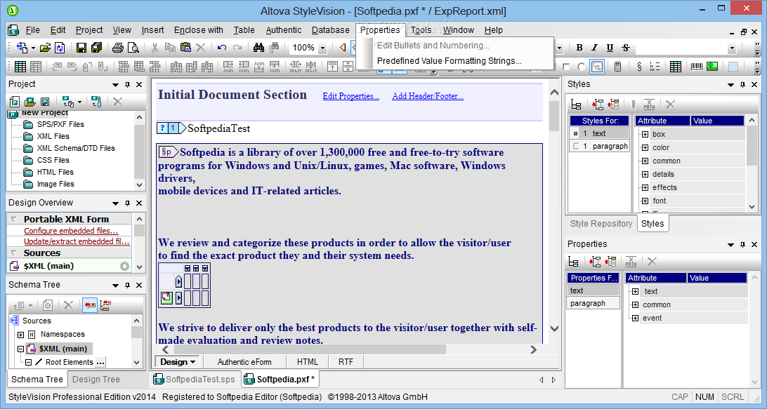This screenshot has width=767, height=409.
Task: Collapse the Portable XML Form section triangle
Action: tap(14, 219)
